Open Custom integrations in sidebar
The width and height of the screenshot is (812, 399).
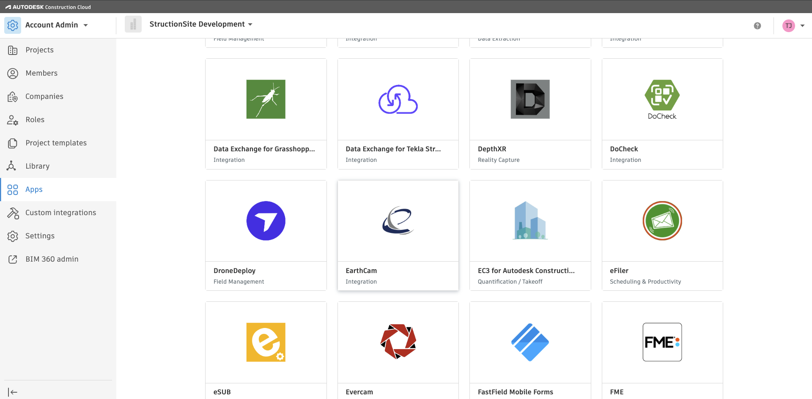60,213
